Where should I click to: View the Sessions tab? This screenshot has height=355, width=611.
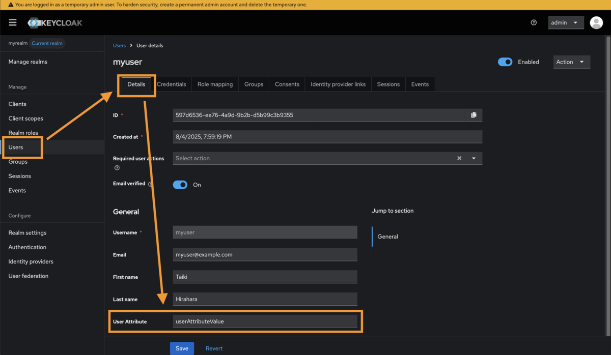click(388, 84)
